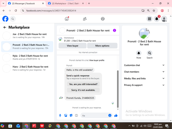The height and width of the screenshot is (129, 172).
Task: Open the Chrome tab search dropdown arrow
Action: (x=3, y=3)
